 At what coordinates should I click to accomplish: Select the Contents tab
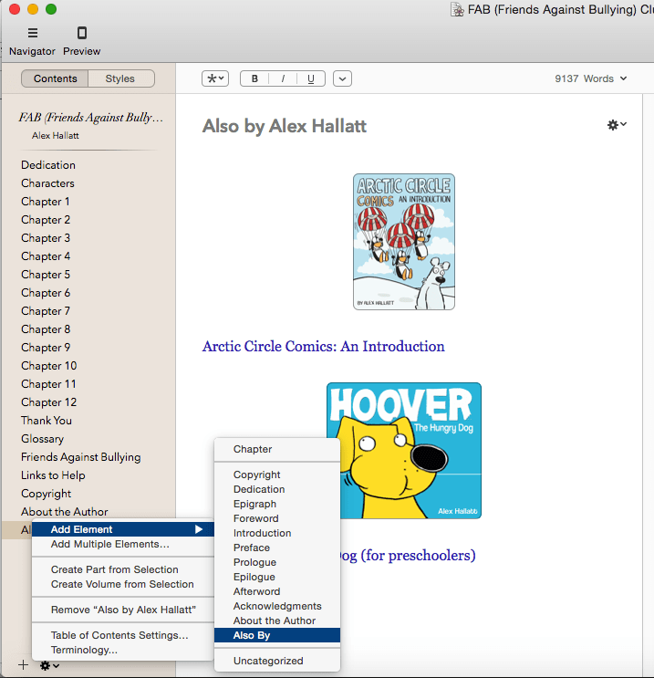pos(56,78)
